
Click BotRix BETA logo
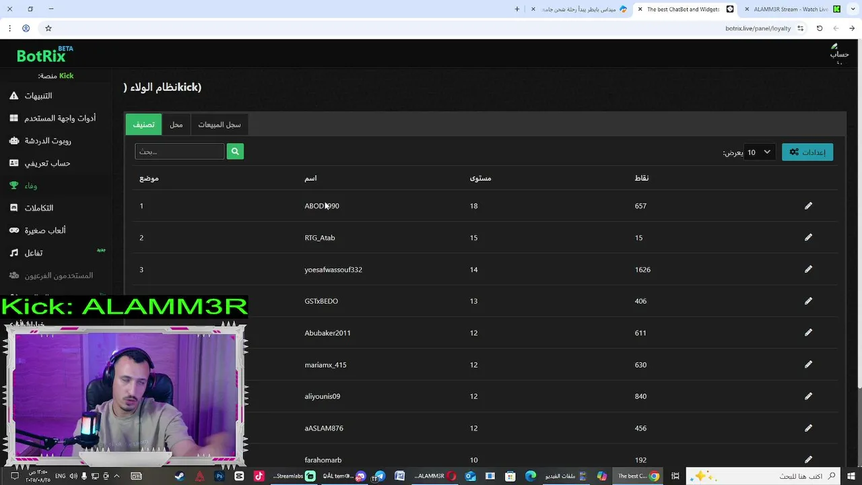(x=44, y=55)
